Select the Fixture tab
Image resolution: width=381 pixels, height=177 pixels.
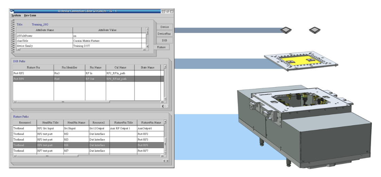[161, 47]
